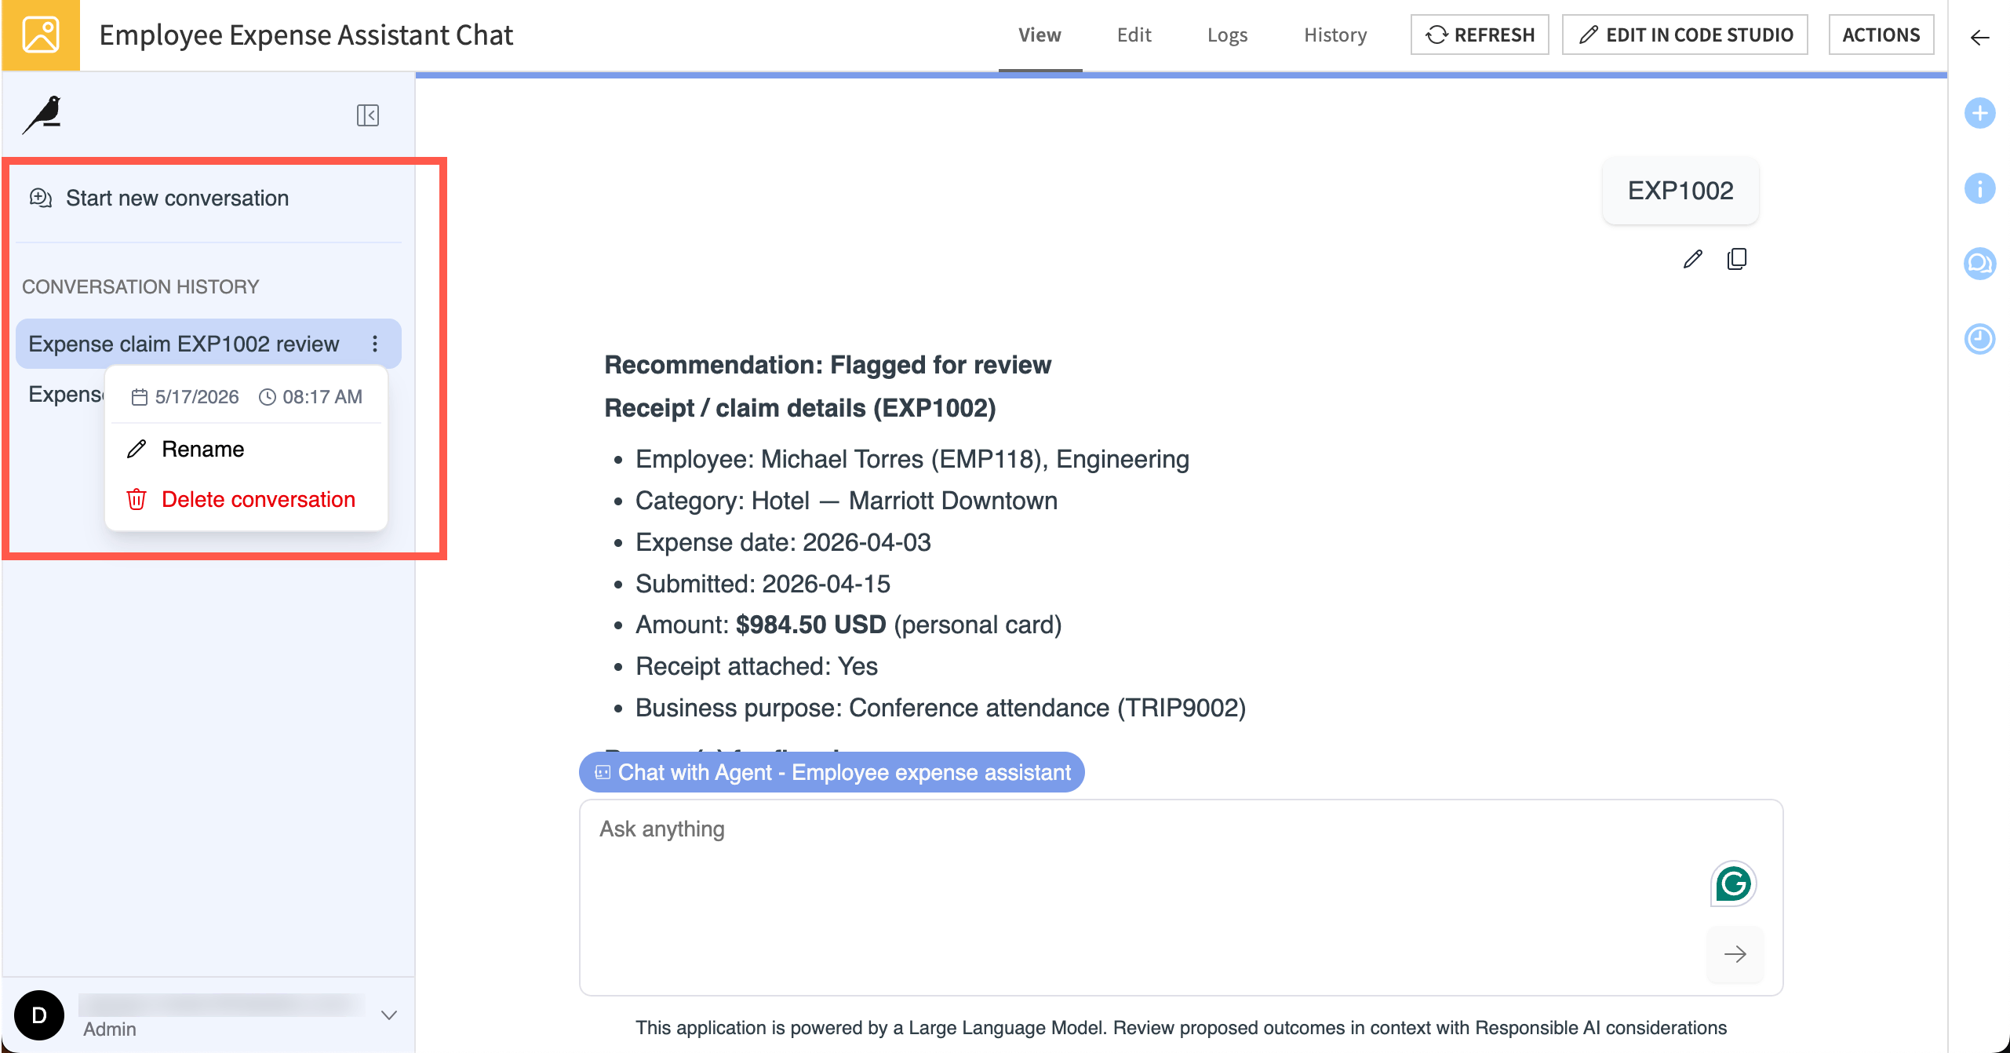Choose Delete conversation from context menu

[246, 499]
